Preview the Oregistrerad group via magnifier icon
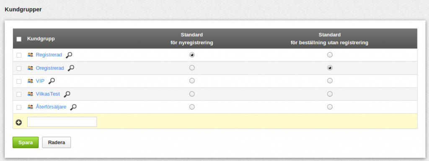Screen dimensions: 429x161 [x=71, y=68]
